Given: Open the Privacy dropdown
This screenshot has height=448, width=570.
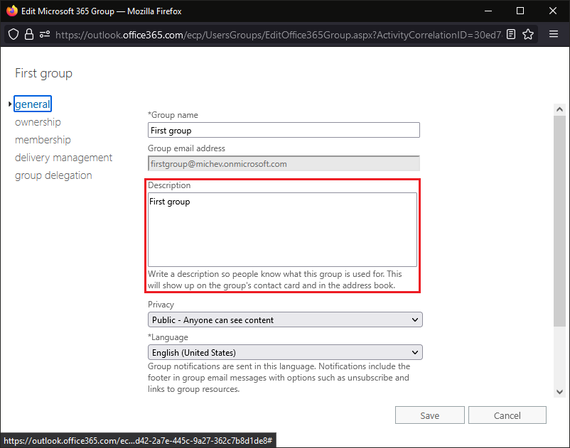Looking at the screenshot, I should pyautogui.click(x=284, y=319).
